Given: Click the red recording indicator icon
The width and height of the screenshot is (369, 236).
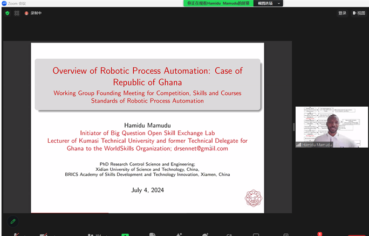Looking at the screenshot, I should click(x=26, y=13).
